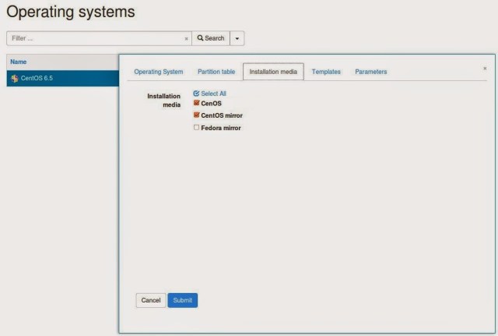Toggle the CentOS installation media checkbox

click(197, 103)
